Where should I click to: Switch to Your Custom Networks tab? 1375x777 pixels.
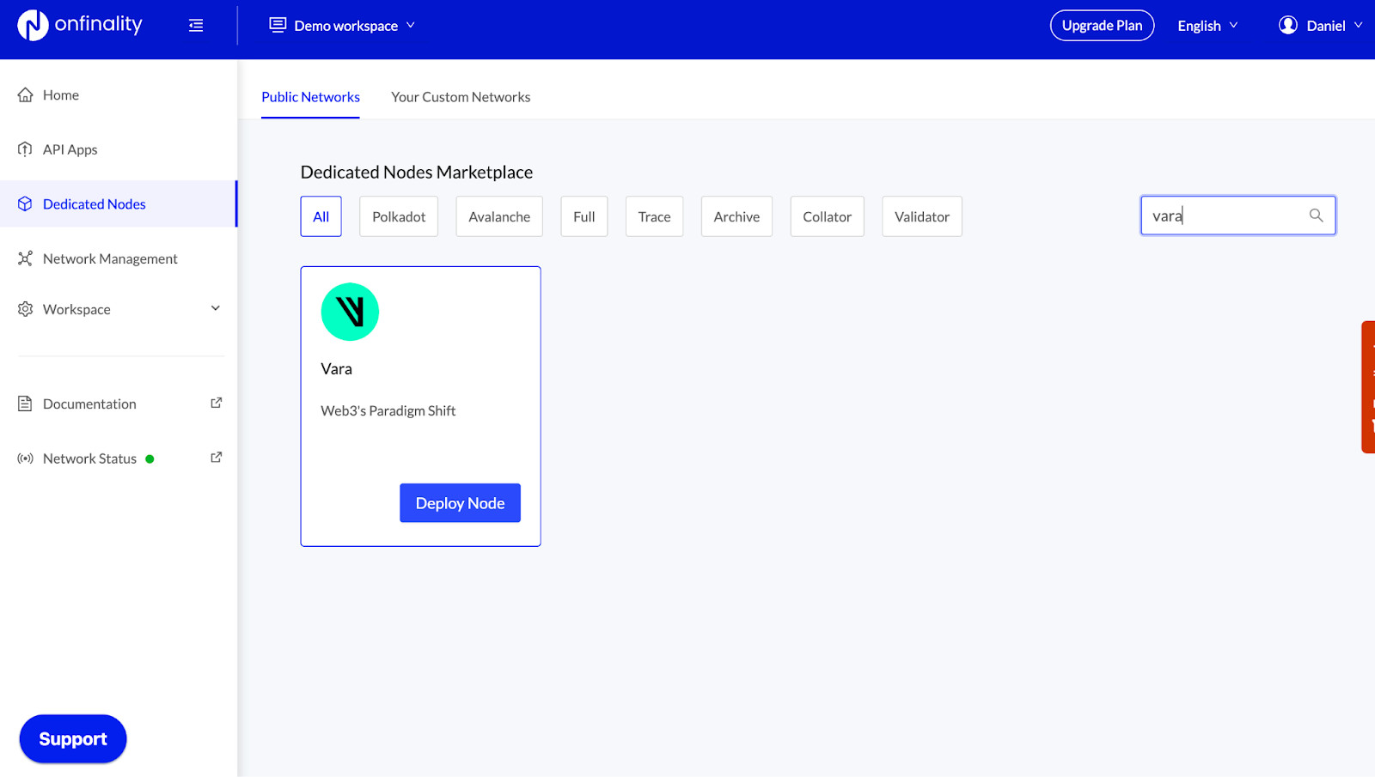(x=461, y=97)
